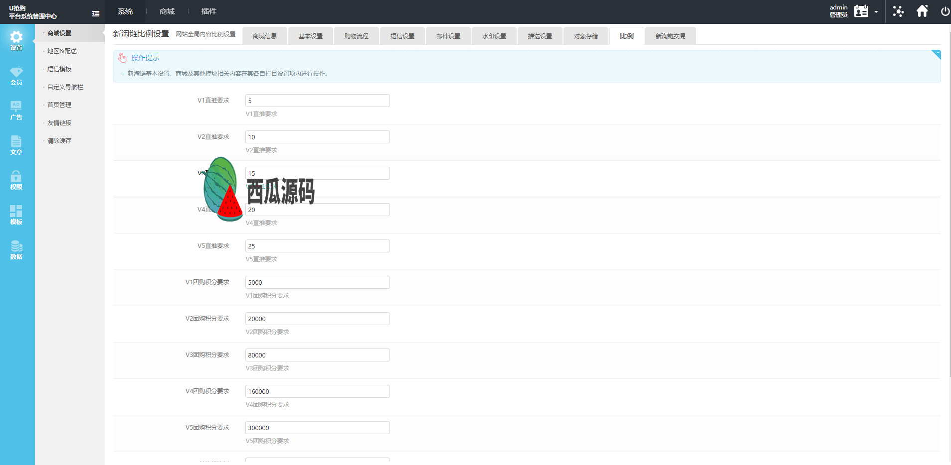This screenshot has height=465, width=951.
Task: Open the 权限 lock icon
Action: [x=16, y=176]
